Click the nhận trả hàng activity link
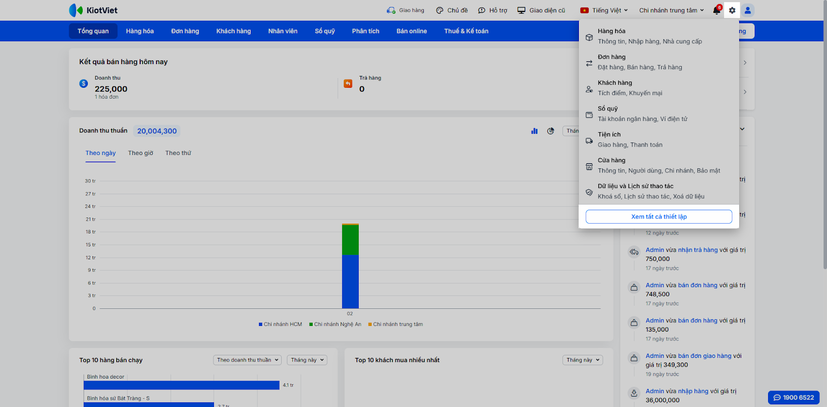 698,250
